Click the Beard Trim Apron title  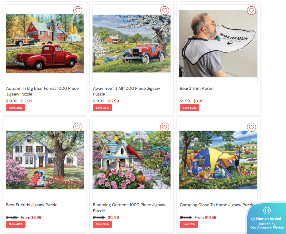(x=197, y=88)
